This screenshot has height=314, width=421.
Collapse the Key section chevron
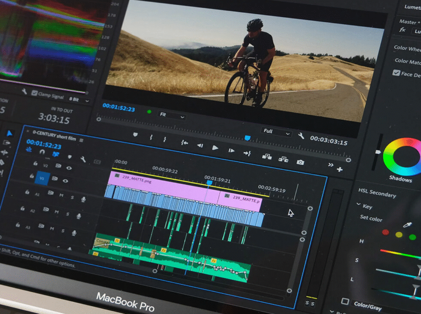[359, 204]
